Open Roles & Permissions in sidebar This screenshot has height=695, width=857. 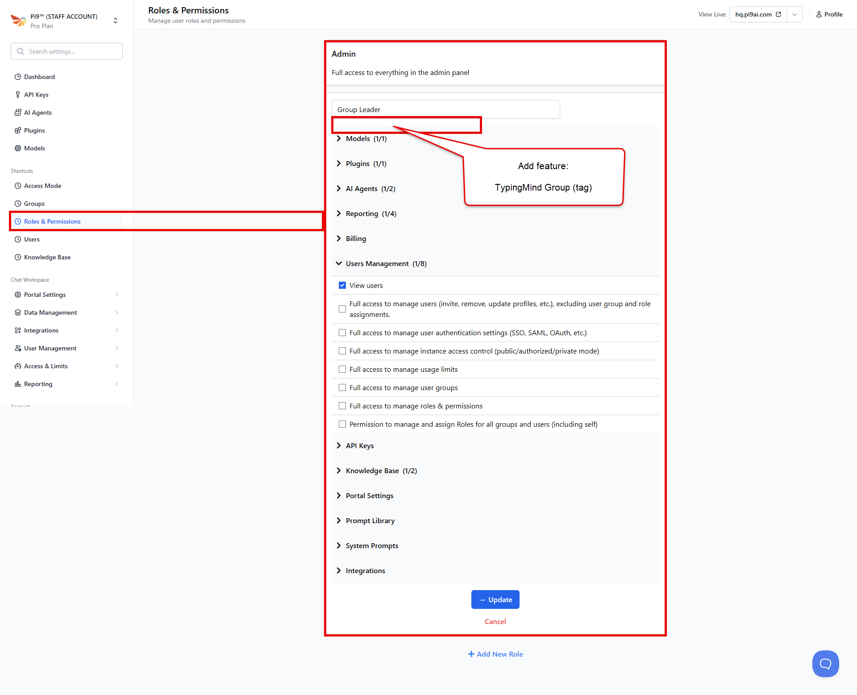point(67,221)
